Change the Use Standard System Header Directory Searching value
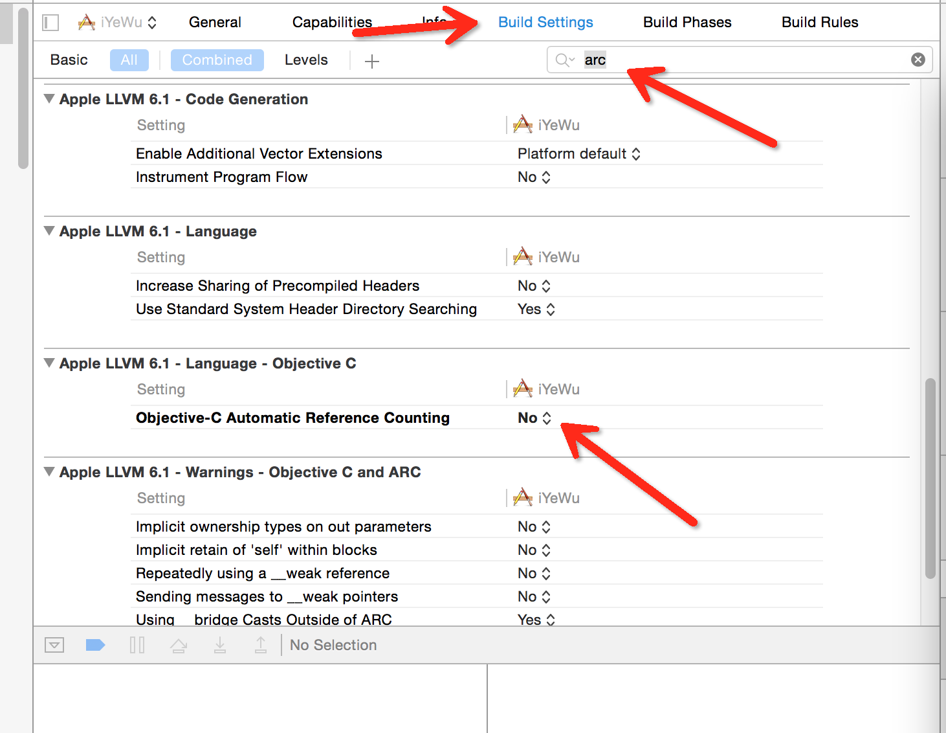The width and height of the screenshot is (946, 733). [536, 310]
